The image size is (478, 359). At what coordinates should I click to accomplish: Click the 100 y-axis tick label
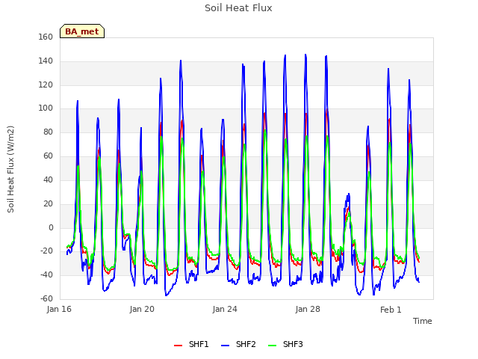click(x=46, y=108)
